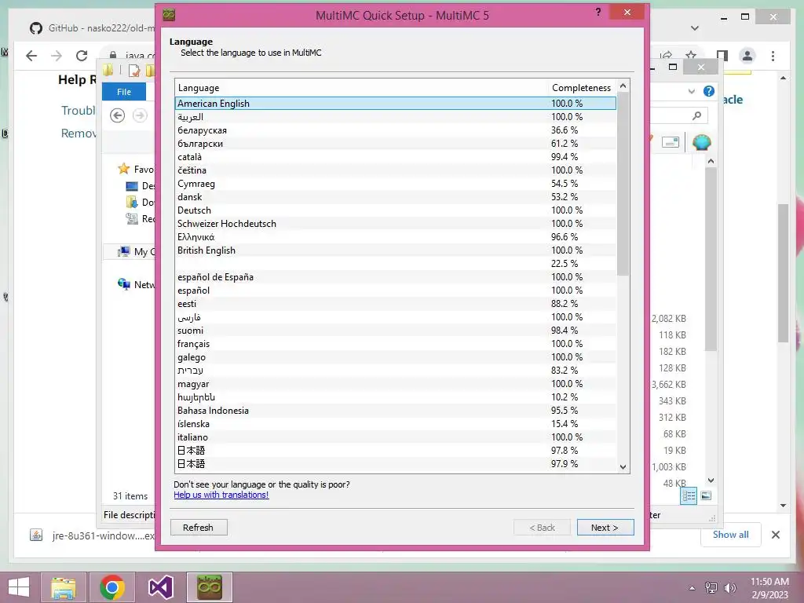
Task: Open Help us with translations link
Action: pyautogui.click(x=221, y=495)
